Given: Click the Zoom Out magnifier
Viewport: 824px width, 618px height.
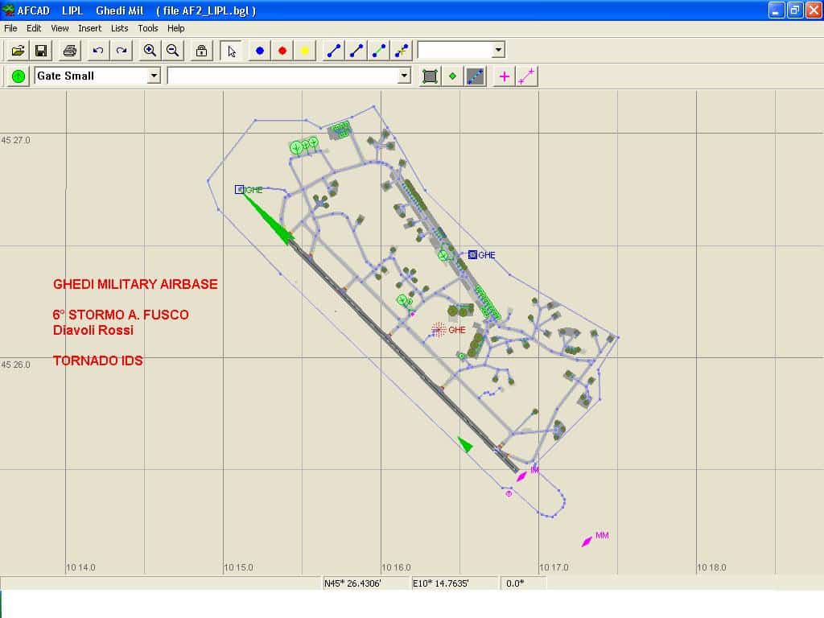Looking at the screenshot, I should [x=172, y=51].
